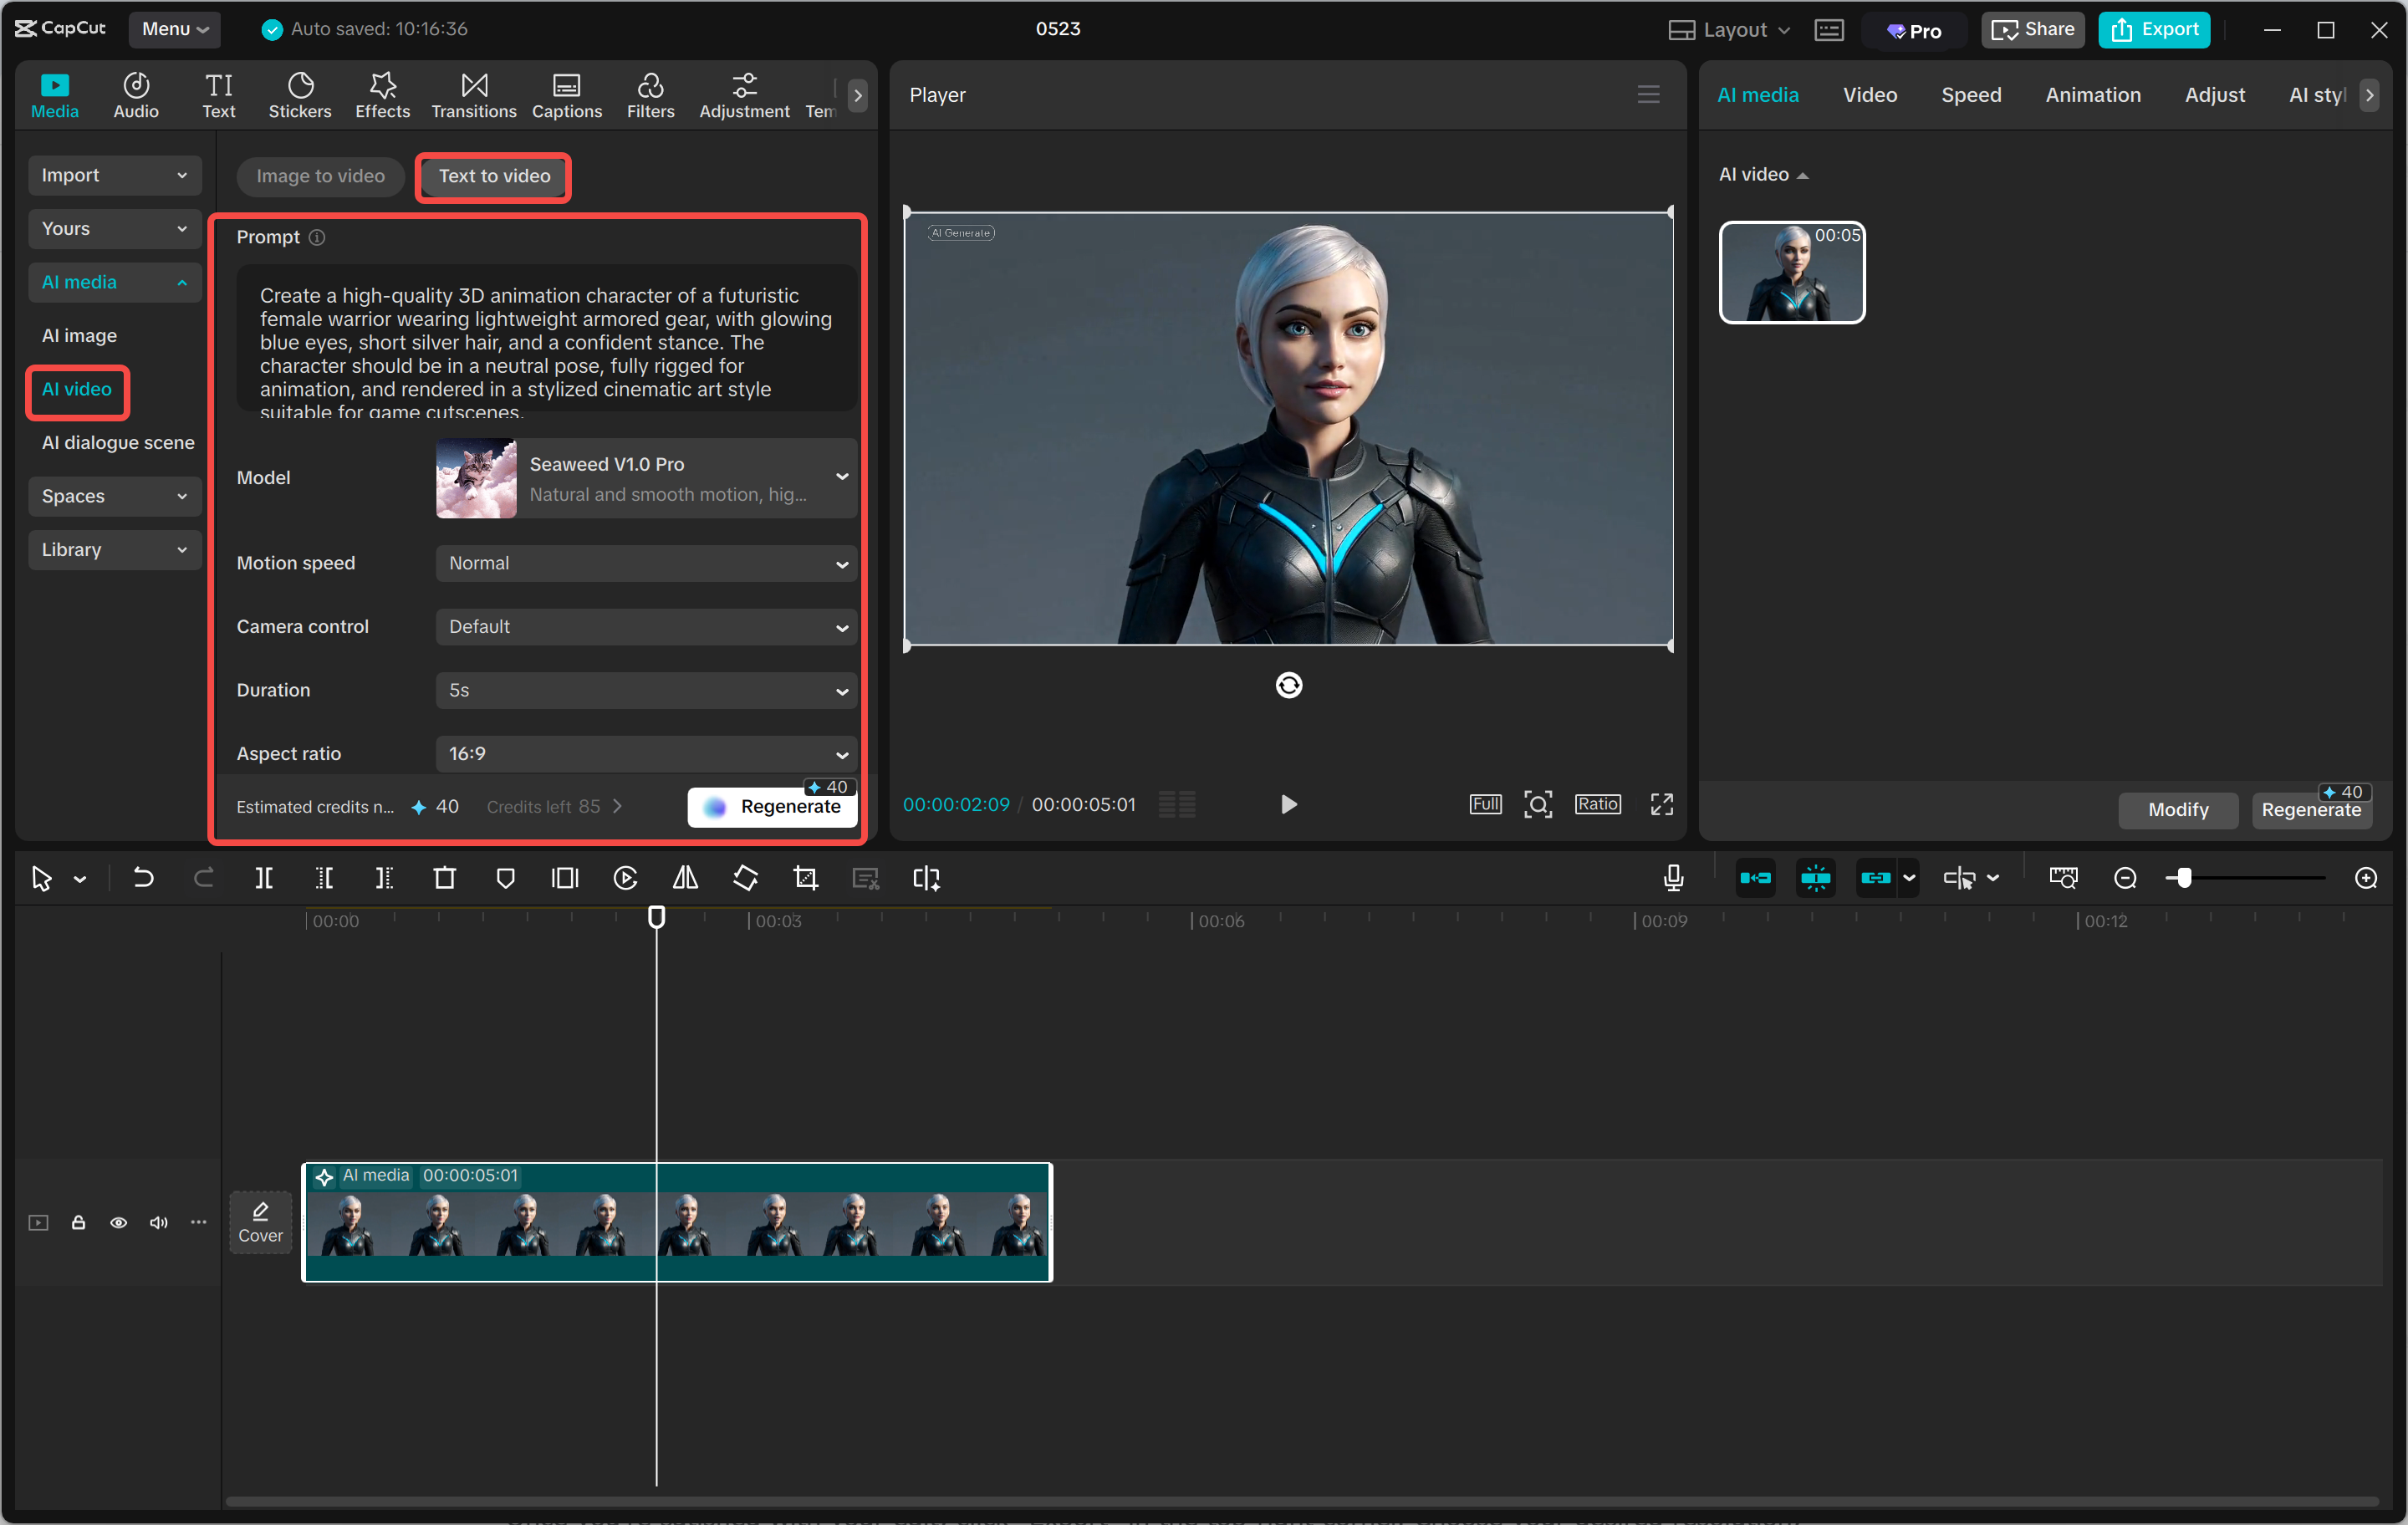Open the Motion speed dropdown
This screenshot has height=1525, width=2408.
[644, 563]
